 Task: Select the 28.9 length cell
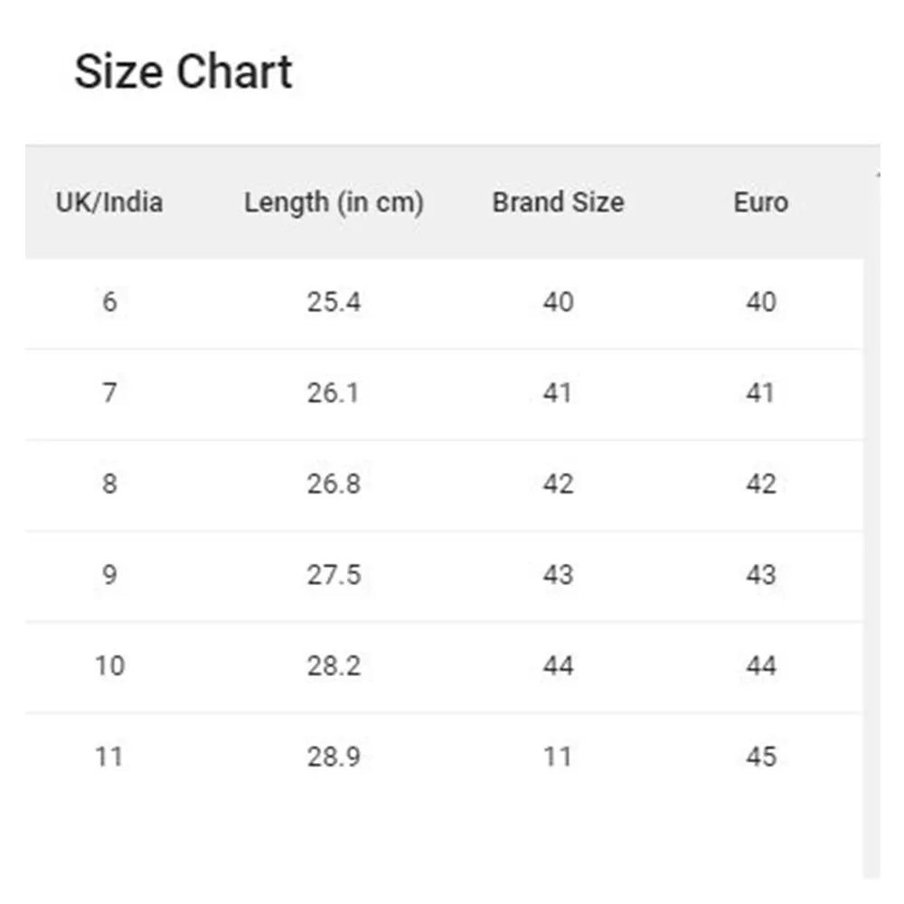point(334,757)
